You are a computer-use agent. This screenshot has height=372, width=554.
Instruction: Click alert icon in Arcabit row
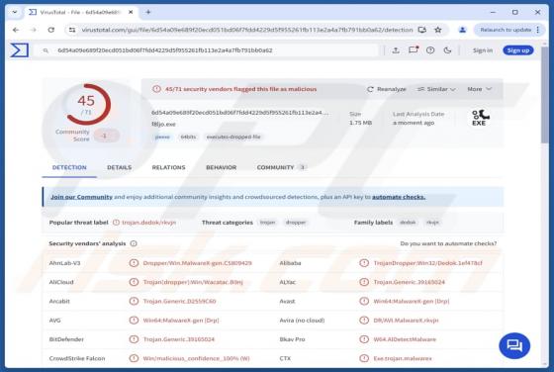point(134,301)
